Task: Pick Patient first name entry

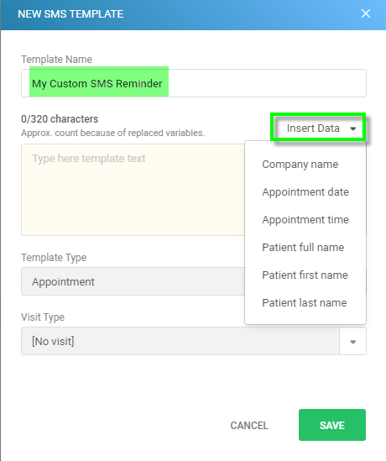Action: [x=305, y=275]
